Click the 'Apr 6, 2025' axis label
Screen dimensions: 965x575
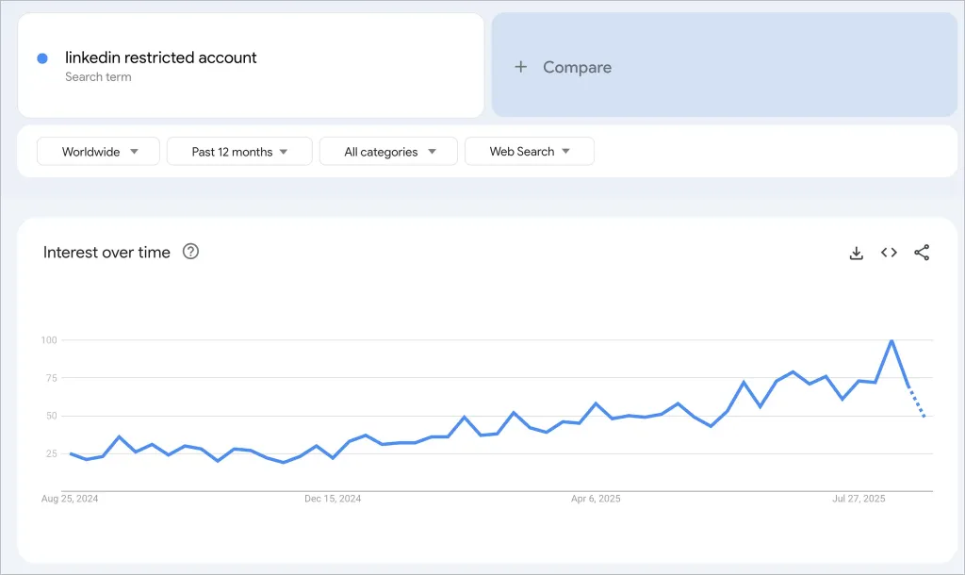(x=596, y=499)
